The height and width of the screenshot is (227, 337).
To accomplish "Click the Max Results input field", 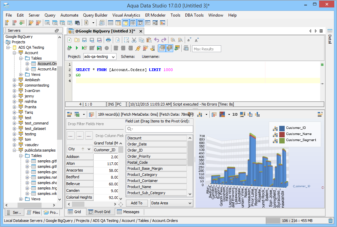I will click(206, 49).
